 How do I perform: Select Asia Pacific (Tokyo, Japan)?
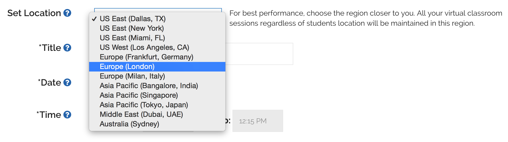[157, 105]
